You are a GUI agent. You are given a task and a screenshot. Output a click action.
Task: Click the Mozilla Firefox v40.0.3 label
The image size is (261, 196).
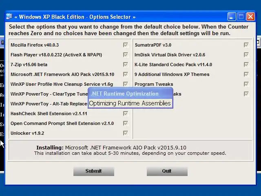click(35, 45)
